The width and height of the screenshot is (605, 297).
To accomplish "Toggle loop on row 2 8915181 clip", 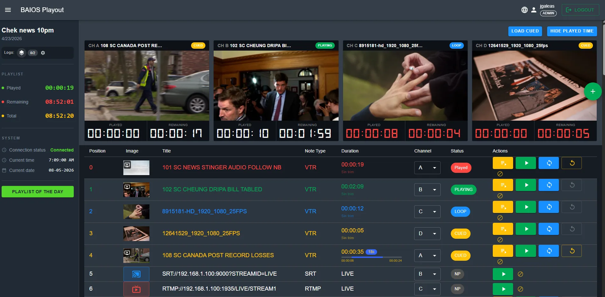I will click(549, 207).
